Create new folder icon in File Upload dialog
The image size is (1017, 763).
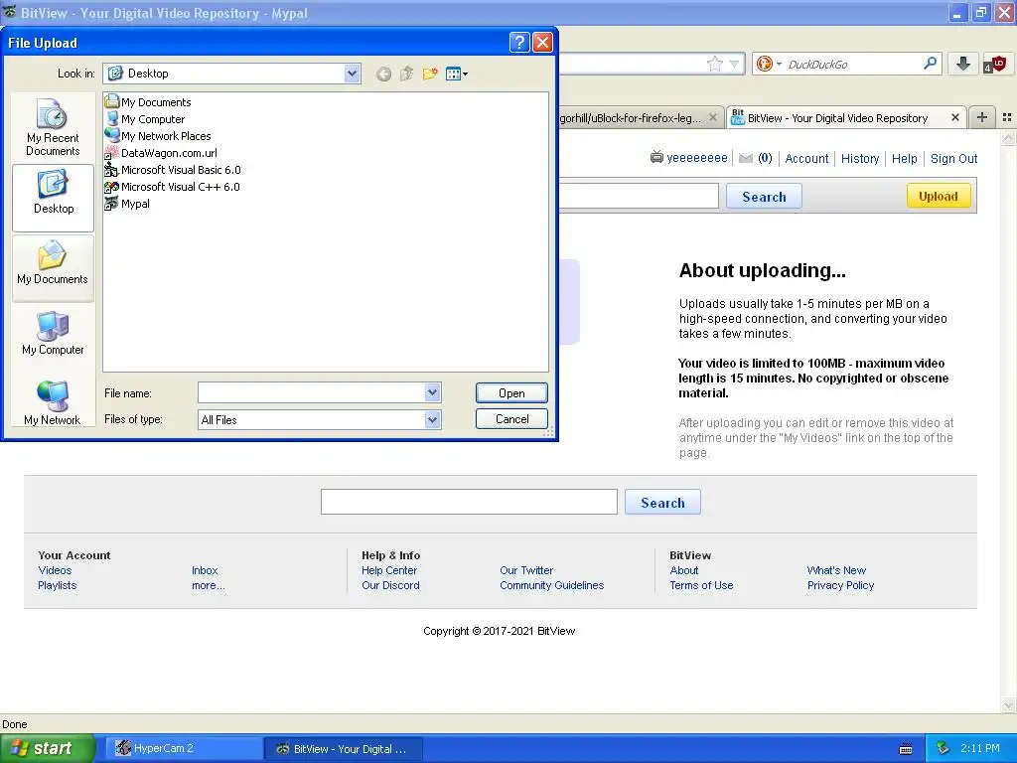point(430,74)
